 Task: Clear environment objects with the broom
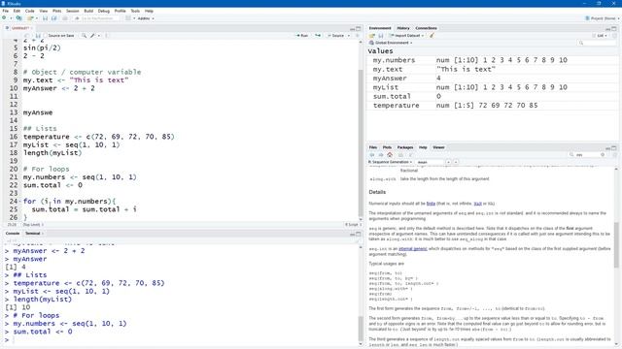click(432, 36)
